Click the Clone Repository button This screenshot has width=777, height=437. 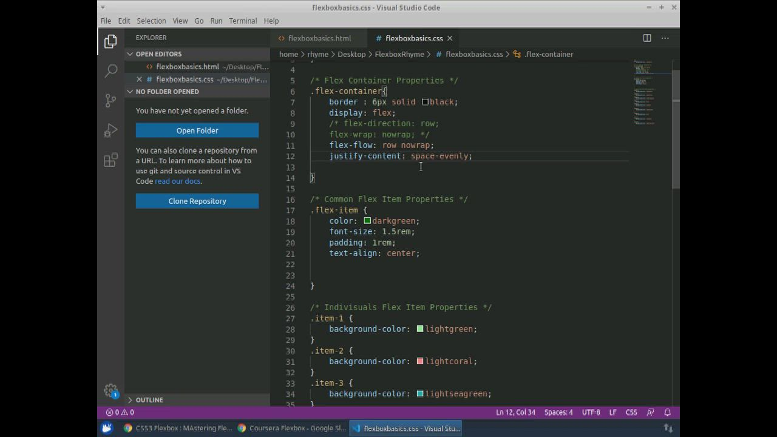[x=197, y=201]
